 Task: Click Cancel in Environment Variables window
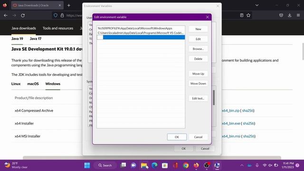[x=205, y=149]
